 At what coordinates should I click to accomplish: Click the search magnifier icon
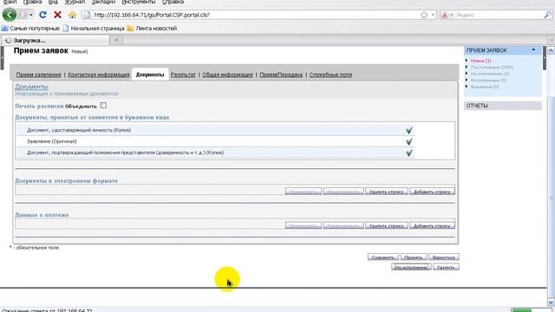click(x=547, y=15)
